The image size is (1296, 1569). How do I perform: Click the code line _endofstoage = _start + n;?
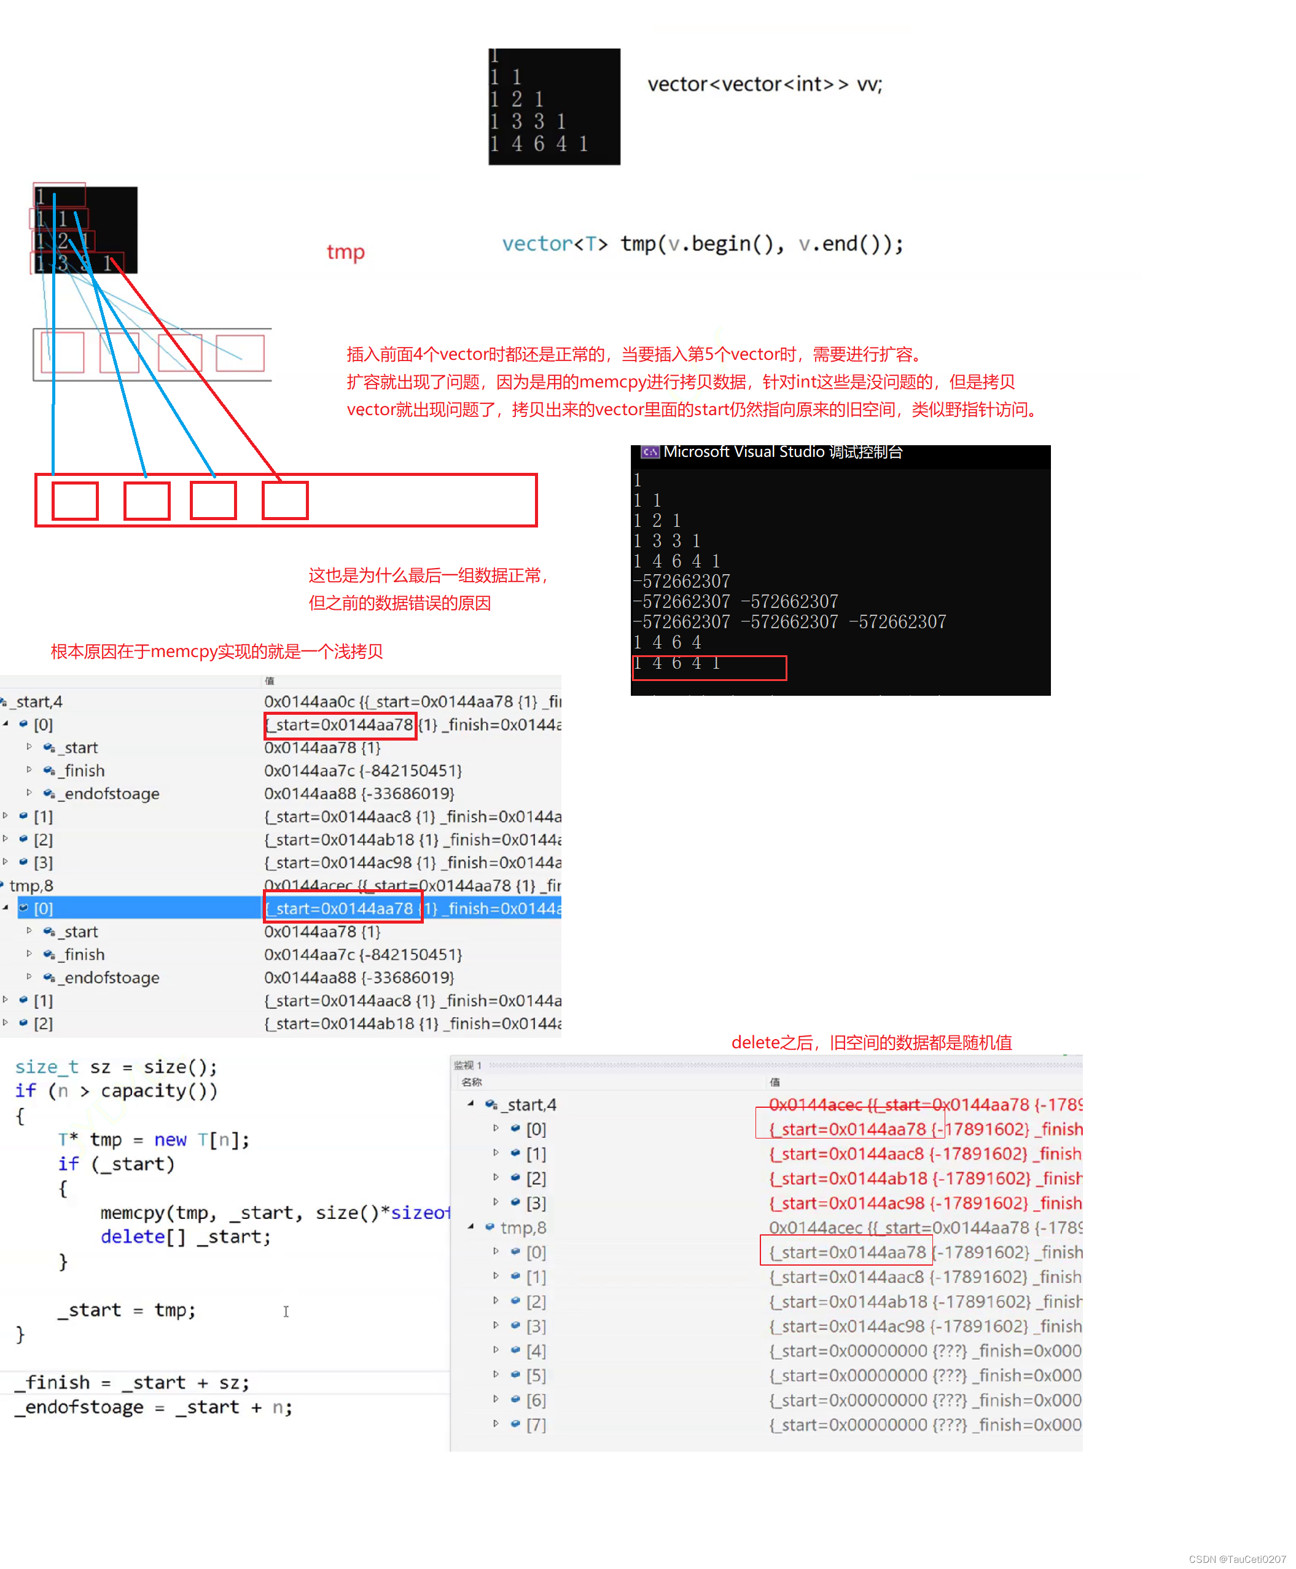(x=154, y=1406)
